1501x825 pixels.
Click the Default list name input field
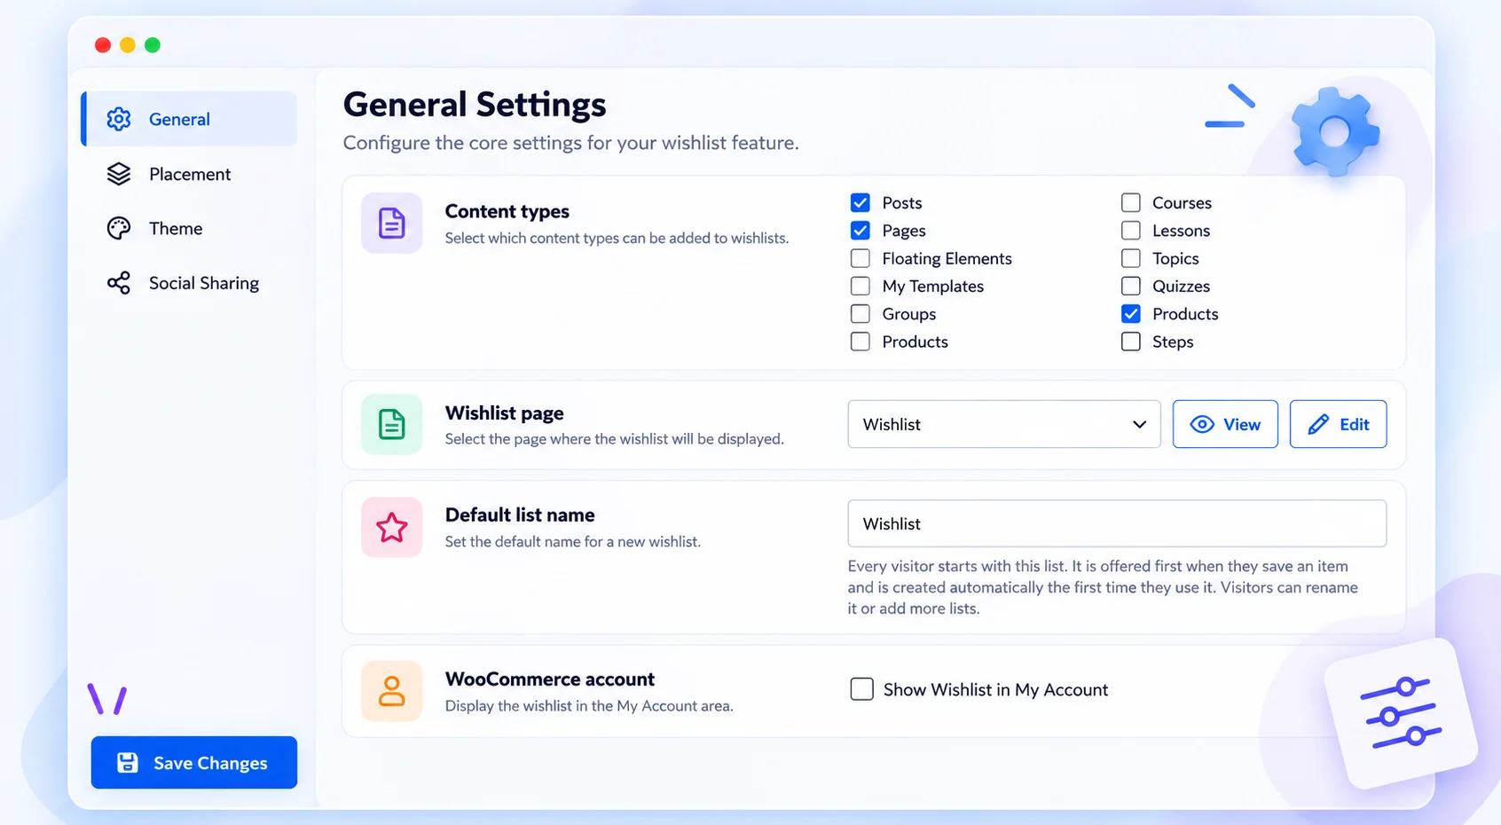coord(1117,523)
